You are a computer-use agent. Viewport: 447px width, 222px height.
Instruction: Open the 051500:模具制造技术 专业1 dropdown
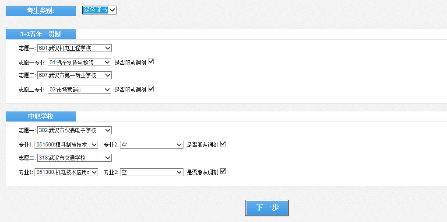(66, 145)
